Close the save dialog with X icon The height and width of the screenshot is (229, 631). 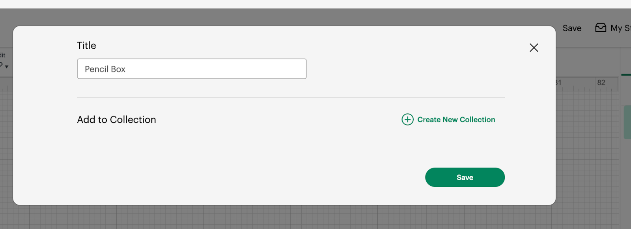click(x=534, y=48)
